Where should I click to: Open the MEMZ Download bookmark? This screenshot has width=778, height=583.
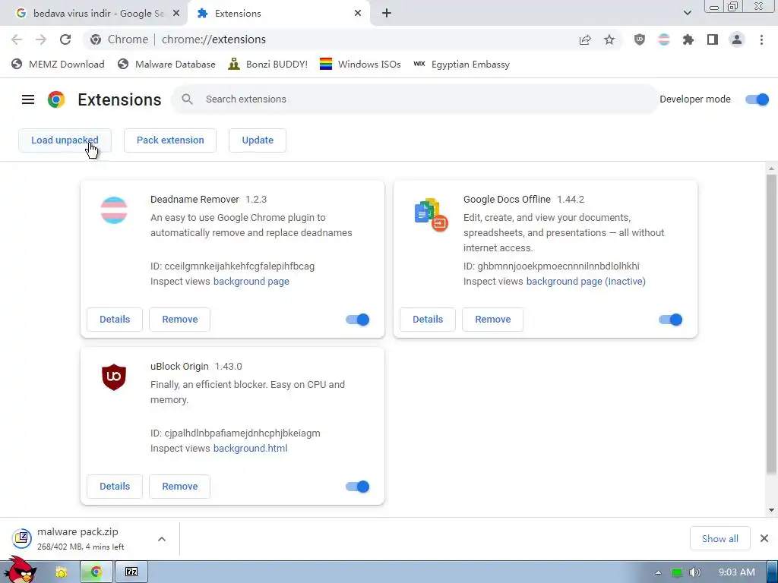click(x=58, y=65)
